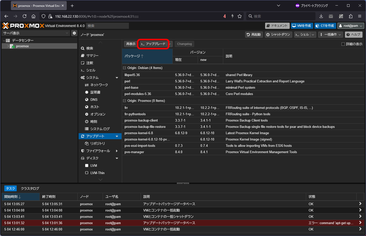This screenshot has height=236, width=366.
Task: Collapse データセンター tree node
Action: point(4,40)
